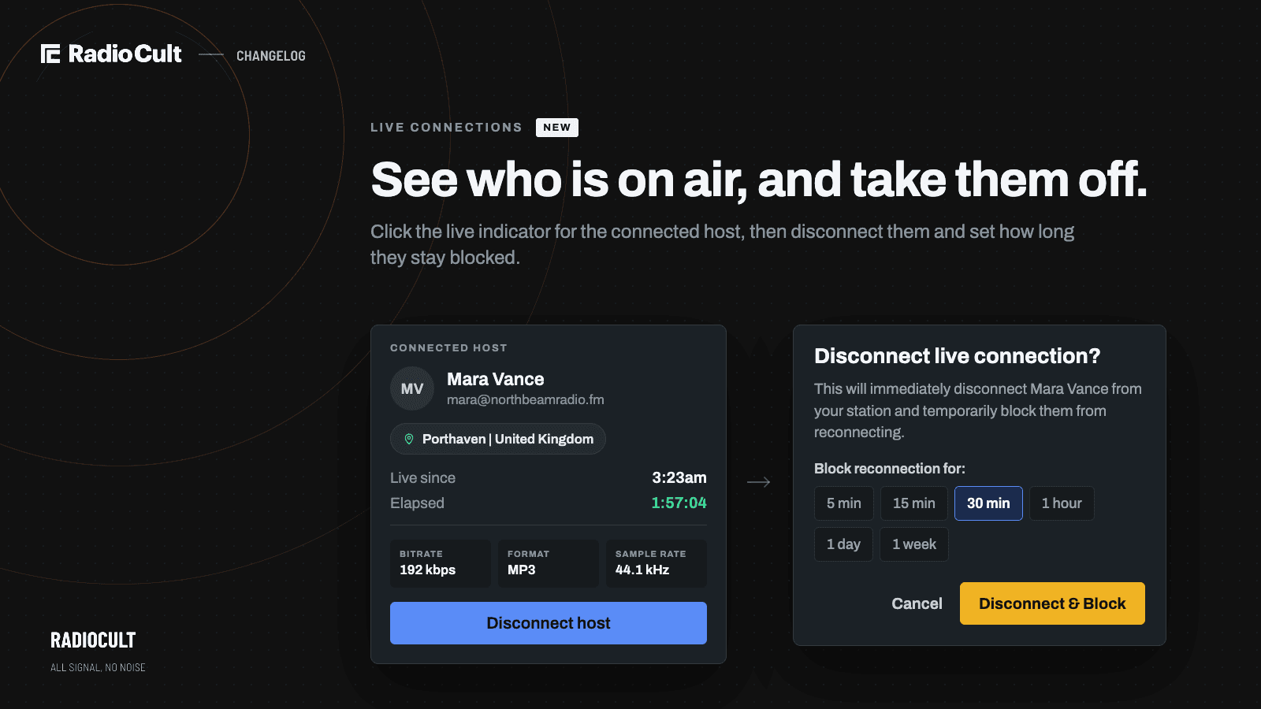Viewport: 1261px width, 709px height.
Task: Click the elapsed time 1:57:04
Action: pos(679,503)
